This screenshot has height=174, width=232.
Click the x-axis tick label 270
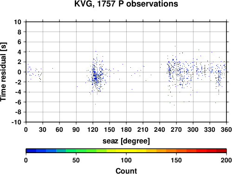tap(176, 129)
